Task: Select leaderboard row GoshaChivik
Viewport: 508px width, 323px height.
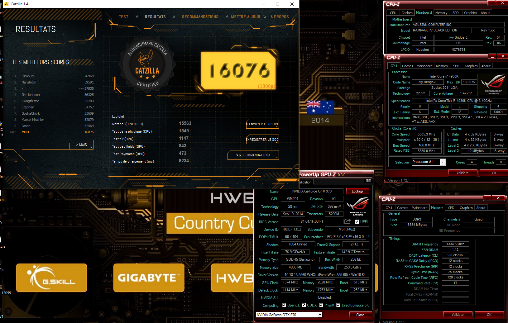Action: point(54,113)
